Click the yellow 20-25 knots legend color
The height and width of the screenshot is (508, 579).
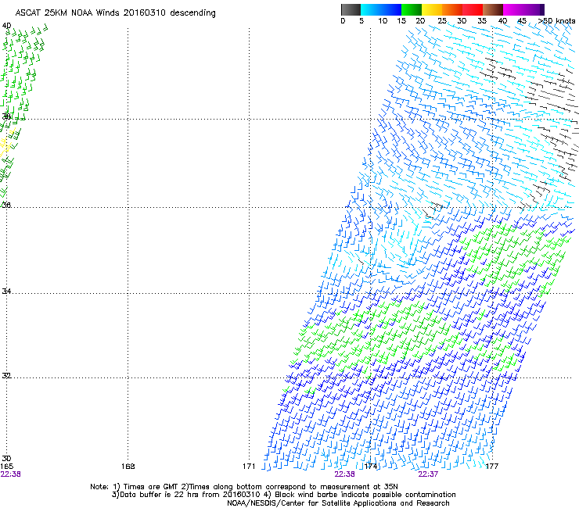(432, 9)
